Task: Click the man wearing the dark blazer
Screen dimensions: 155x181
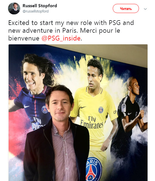Action: coord(56,133)
